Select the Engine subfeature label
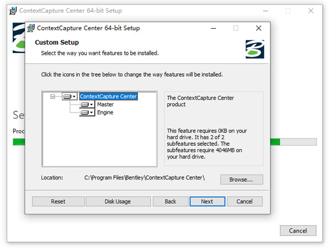Screen dimensions: 331x248 coord(105,113)
